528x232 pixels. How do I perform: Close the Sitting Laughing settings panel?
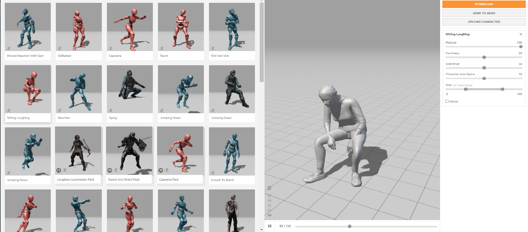[521, 34]
